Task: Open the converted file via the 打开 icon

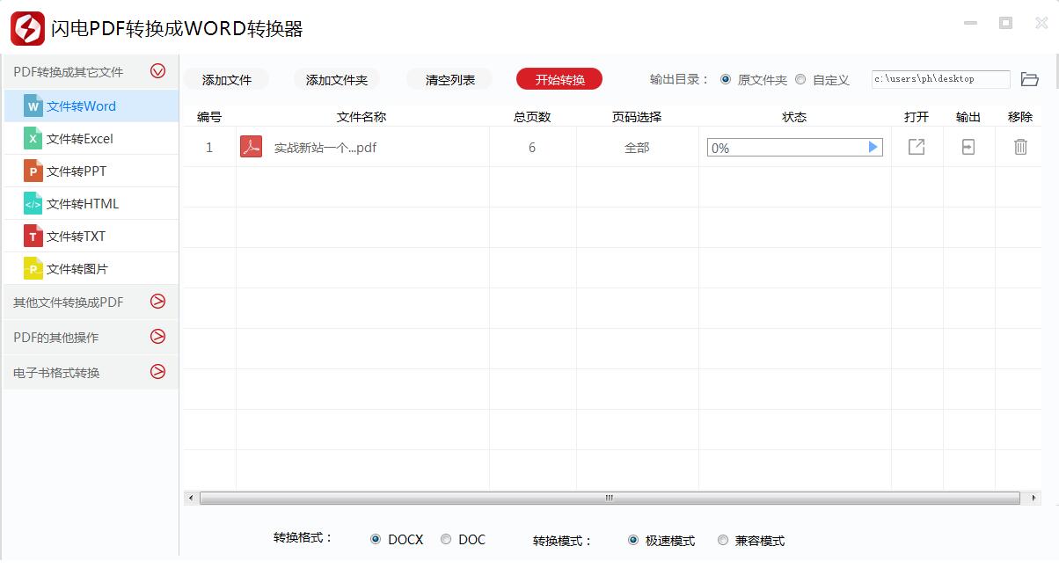Action: (917, 147)
